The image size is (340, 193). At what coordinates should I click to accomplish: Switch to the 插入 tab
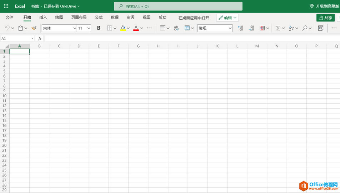pyautogui.click(x=43, y=18)
